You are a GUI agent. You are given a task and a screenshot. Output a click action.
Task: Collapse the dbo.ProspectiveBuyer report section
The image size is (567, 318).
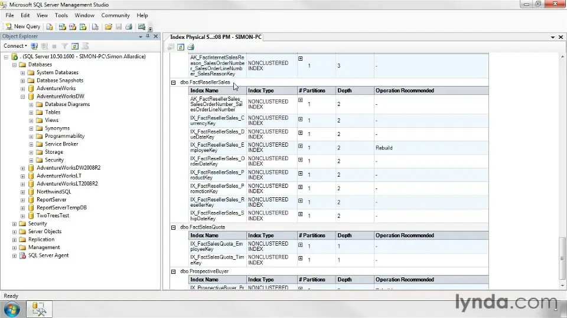(174, 271)
